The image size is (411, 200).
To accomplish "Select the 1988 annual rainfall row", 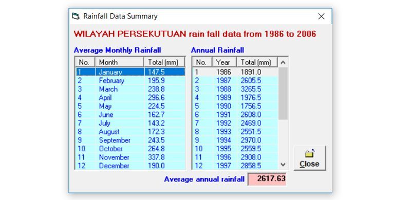I will tap(235, 89).
